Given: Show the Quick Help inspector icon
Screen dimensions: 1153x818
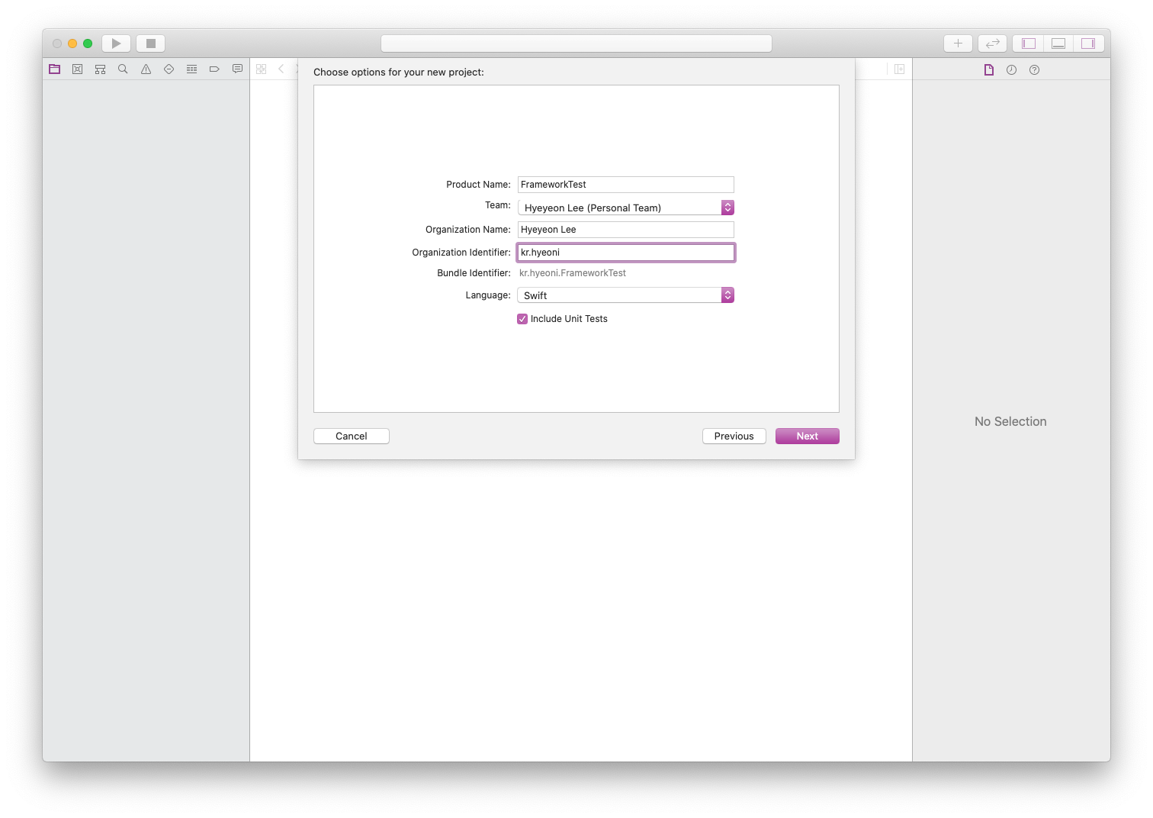Looking at the screenshot, I should click(1034, 69).
